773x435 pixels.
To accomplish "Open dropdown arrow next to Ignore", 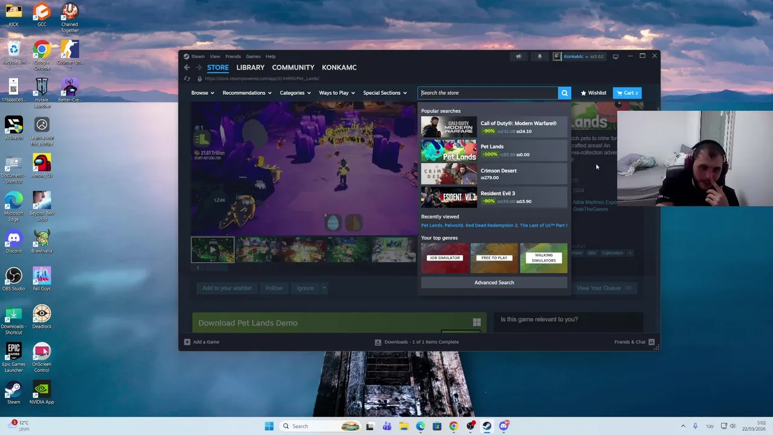I will point(324,288).
